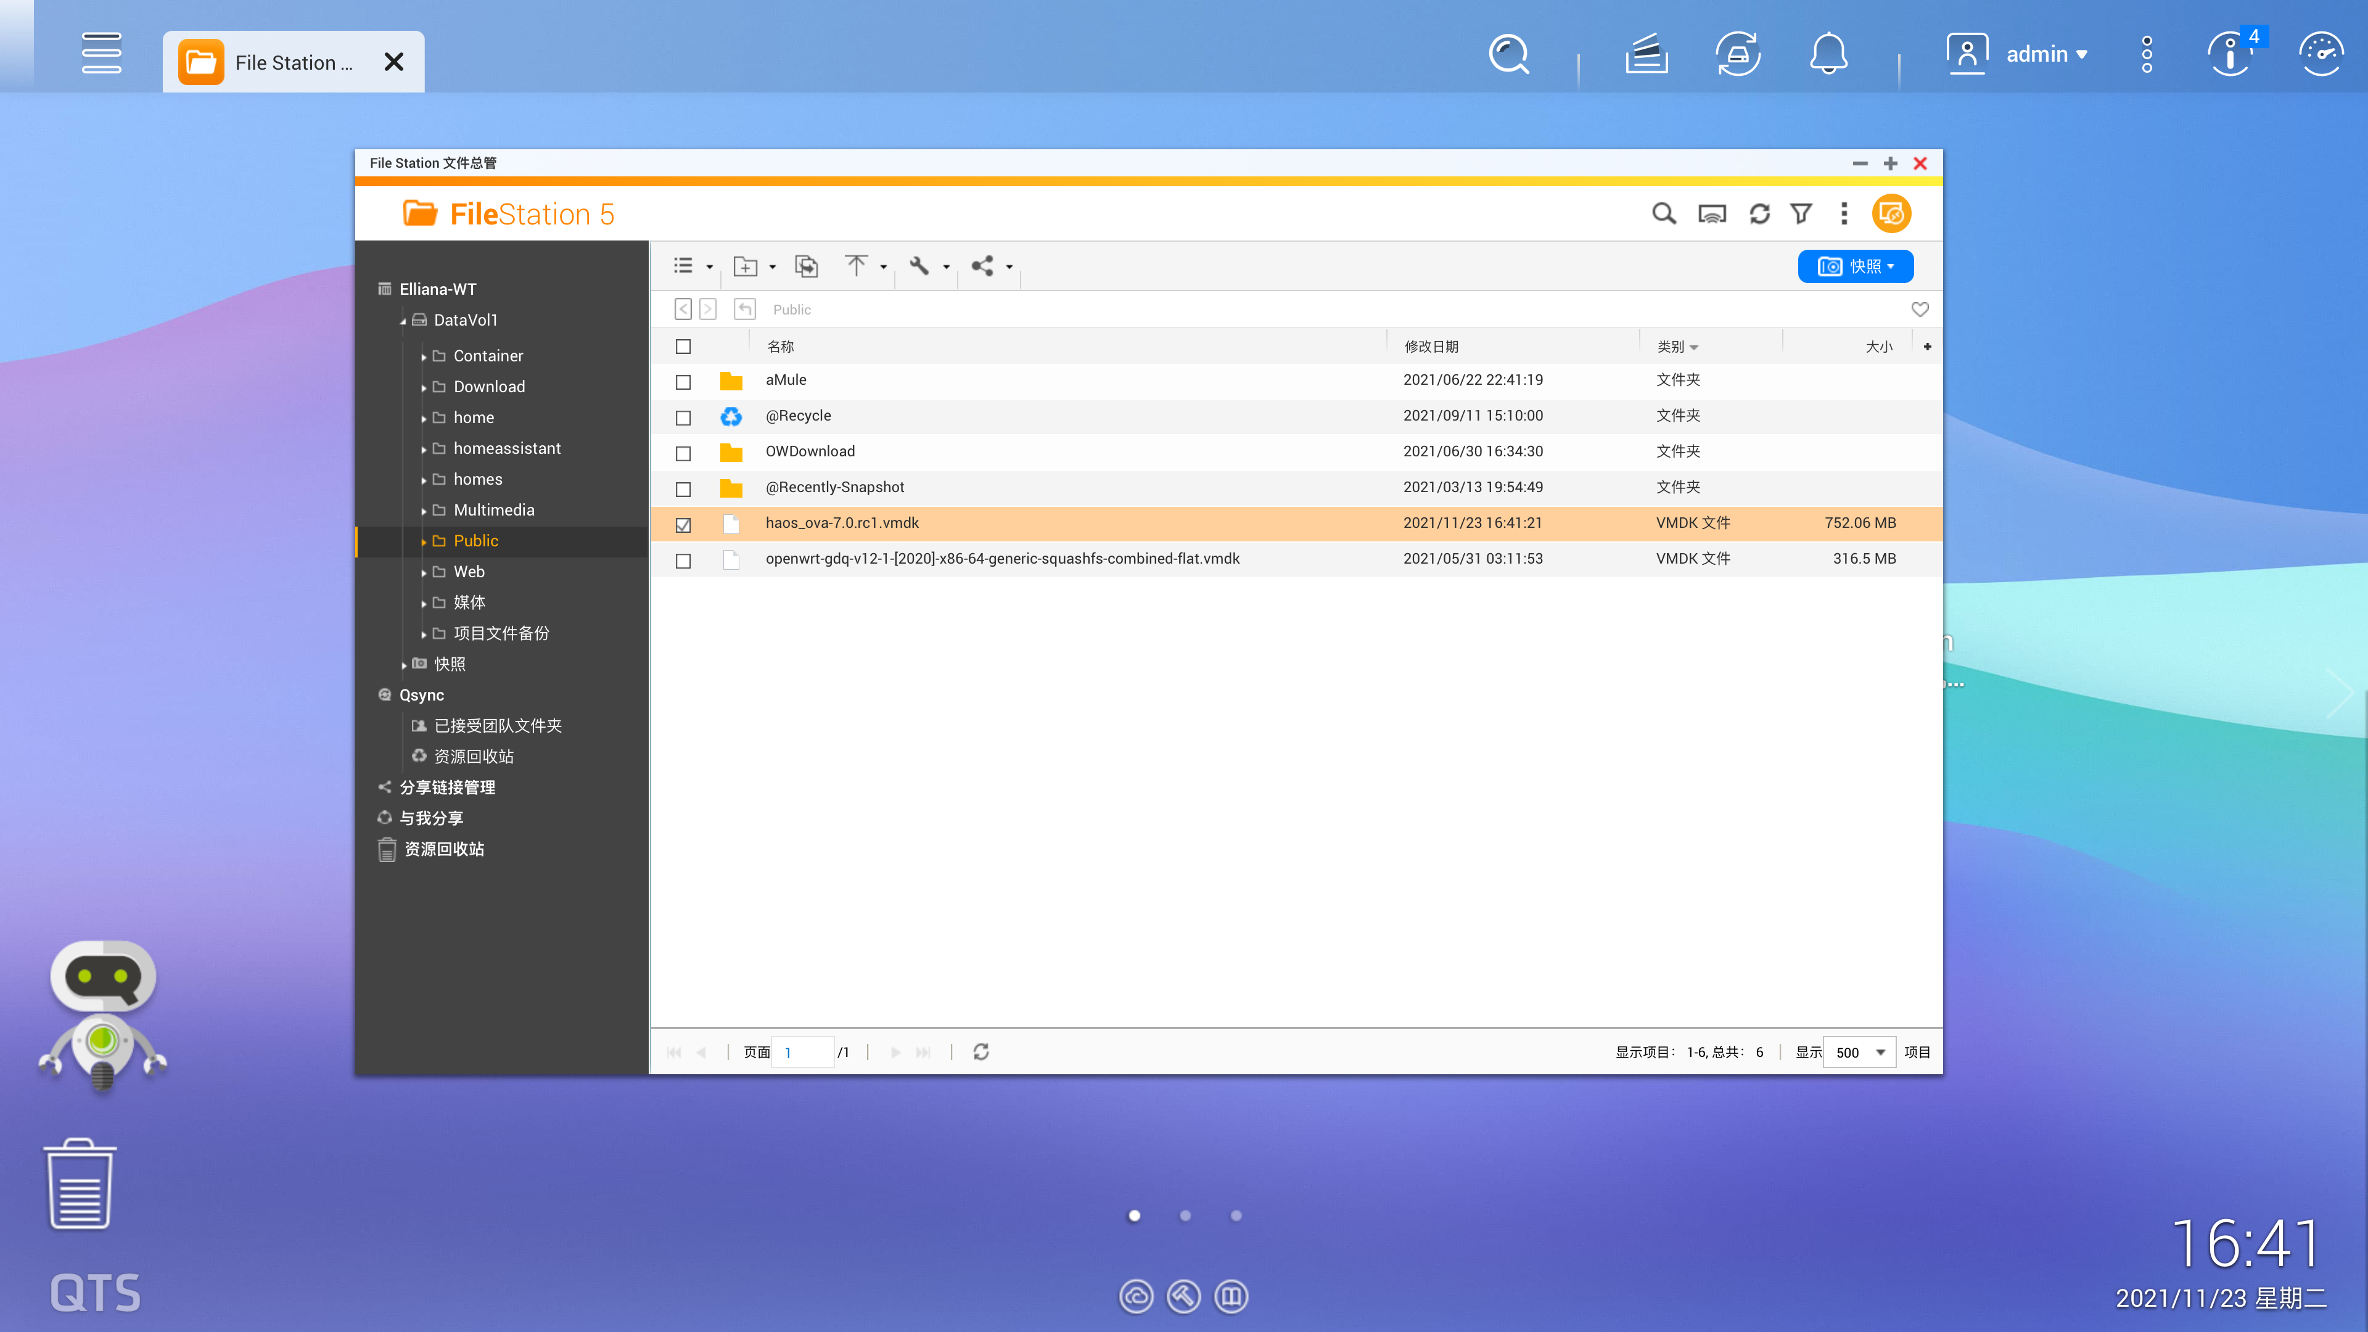
Task: Click the copy files toolbar icon
Action: (806, 266)
